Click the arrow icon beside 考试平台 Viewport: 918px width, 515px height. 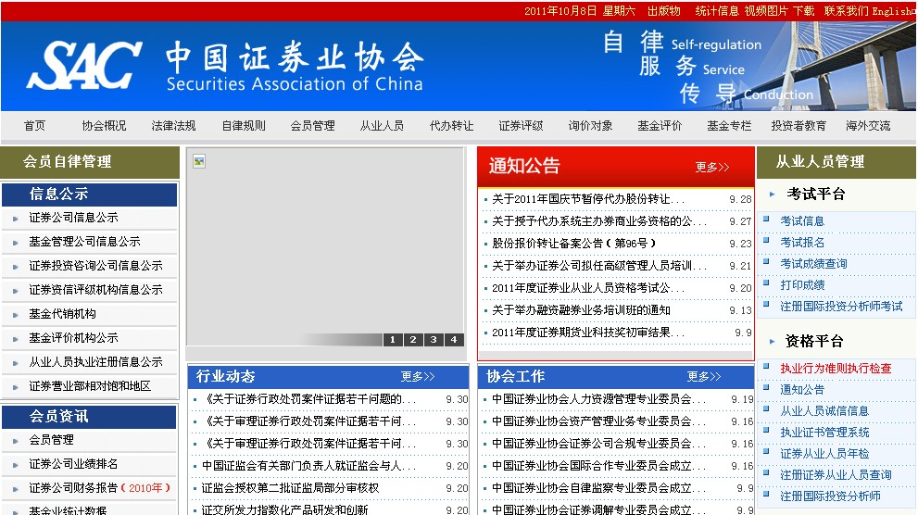[773, 195]
